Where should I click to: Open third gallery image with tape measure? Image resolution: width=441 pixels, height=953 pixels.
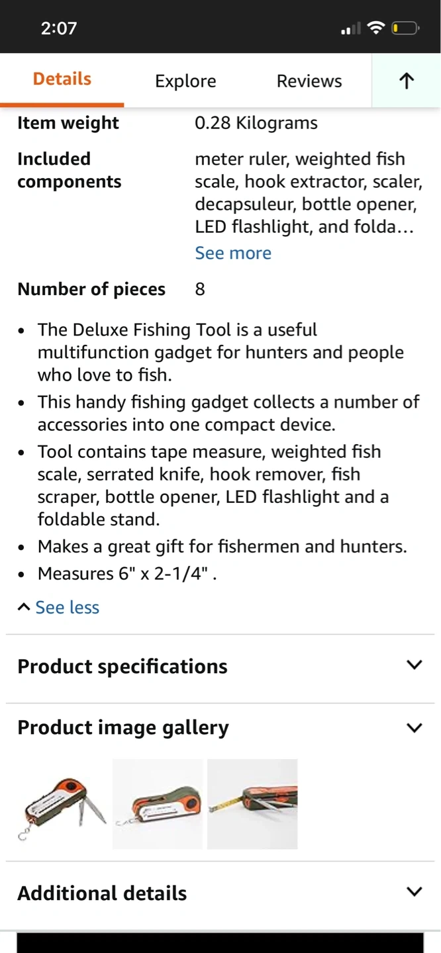252,804
